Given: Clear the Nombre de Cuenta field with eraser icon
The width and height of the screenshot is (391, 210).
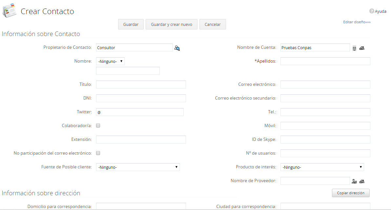Looking at the screenshot, I should pos(362,48).
